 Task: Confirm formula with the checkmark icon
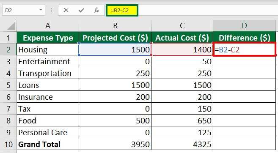tap(81, 10)
